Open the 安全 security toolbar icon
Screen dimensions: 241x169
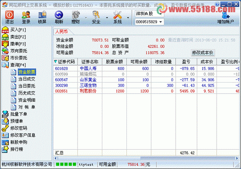(x=96, y=17)
